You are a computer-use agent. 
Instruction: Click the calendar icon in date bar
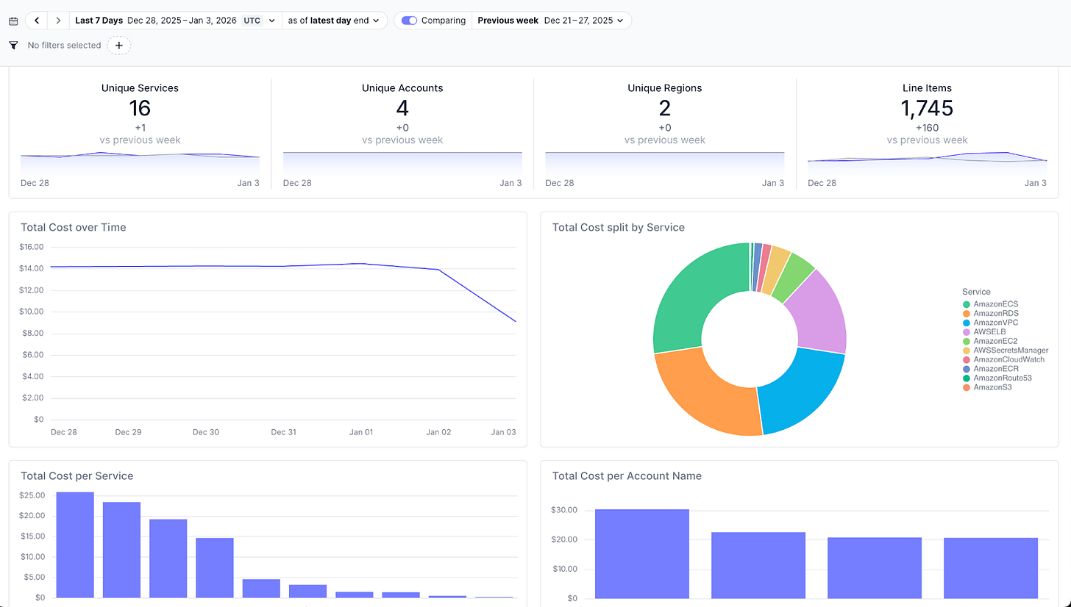13,21
